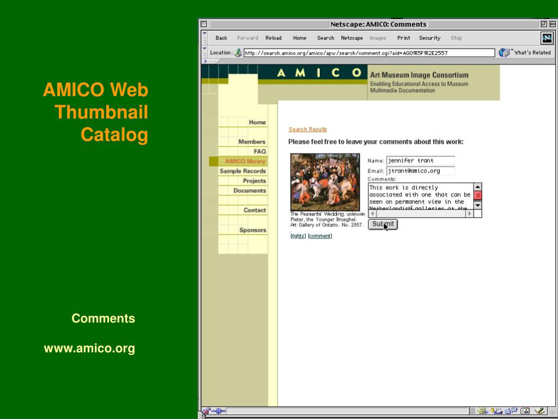Click the Comments scroll up arrow

478,187
